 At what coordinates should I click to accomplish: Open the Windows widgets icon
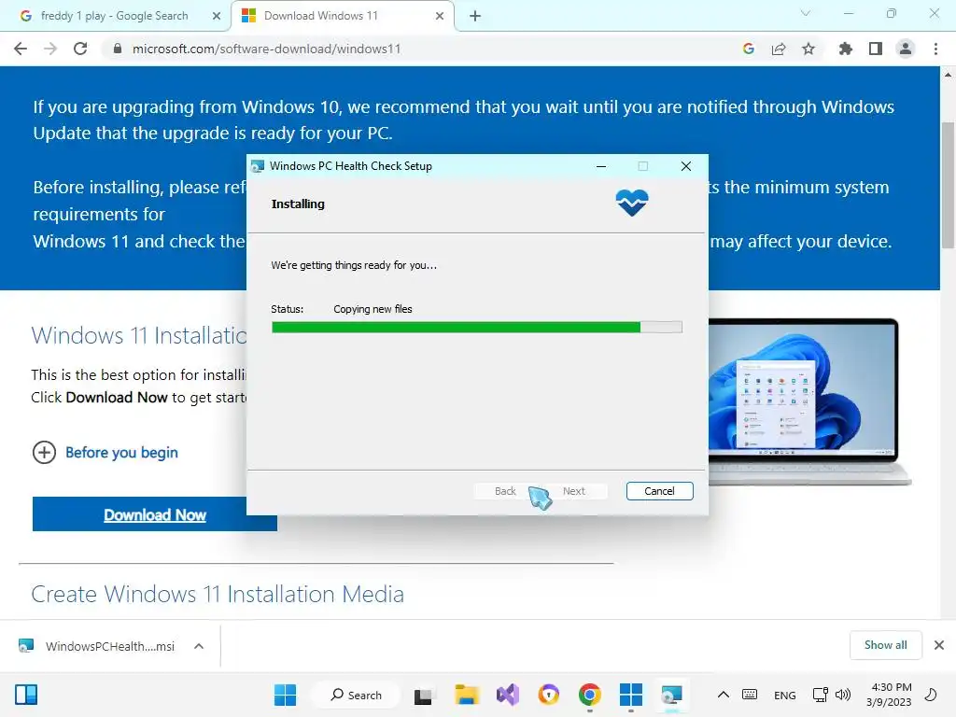coord(25,695)
